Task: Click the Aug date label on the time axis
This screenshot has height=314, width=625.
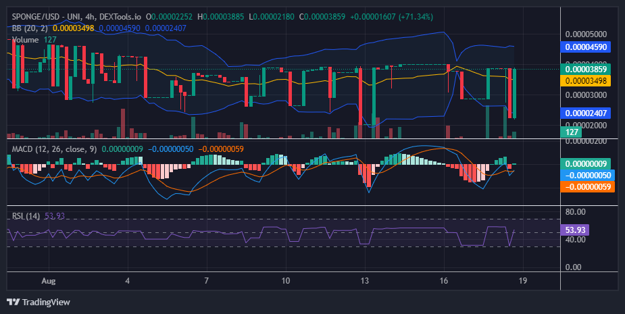Action: [x=48, y=281]
